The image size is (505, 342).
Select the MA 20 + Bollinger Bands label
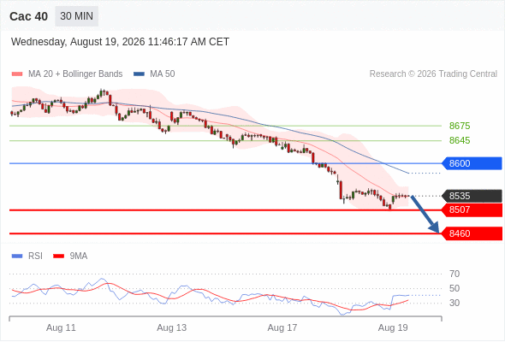(75, 74)
